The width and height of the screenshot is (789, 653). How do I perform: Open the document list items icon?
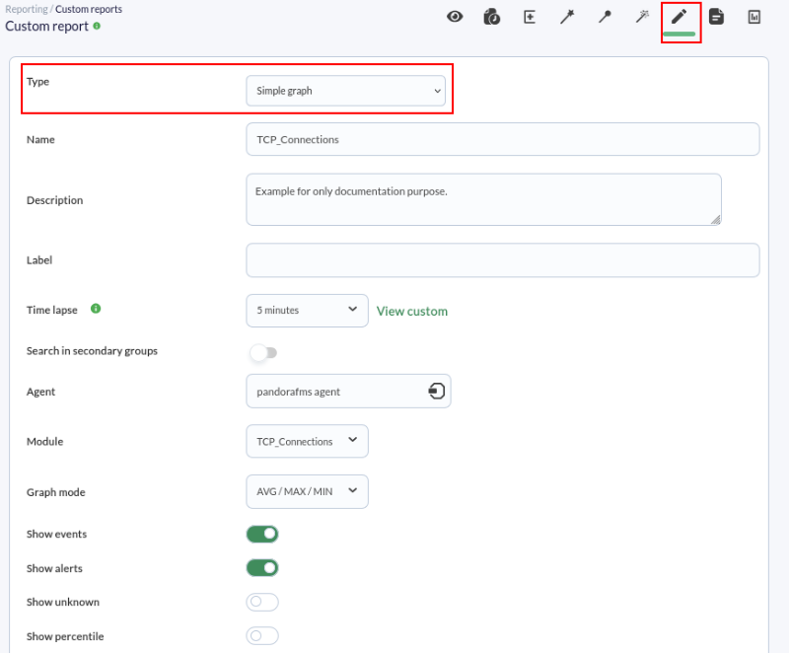(x=717, y=17)
